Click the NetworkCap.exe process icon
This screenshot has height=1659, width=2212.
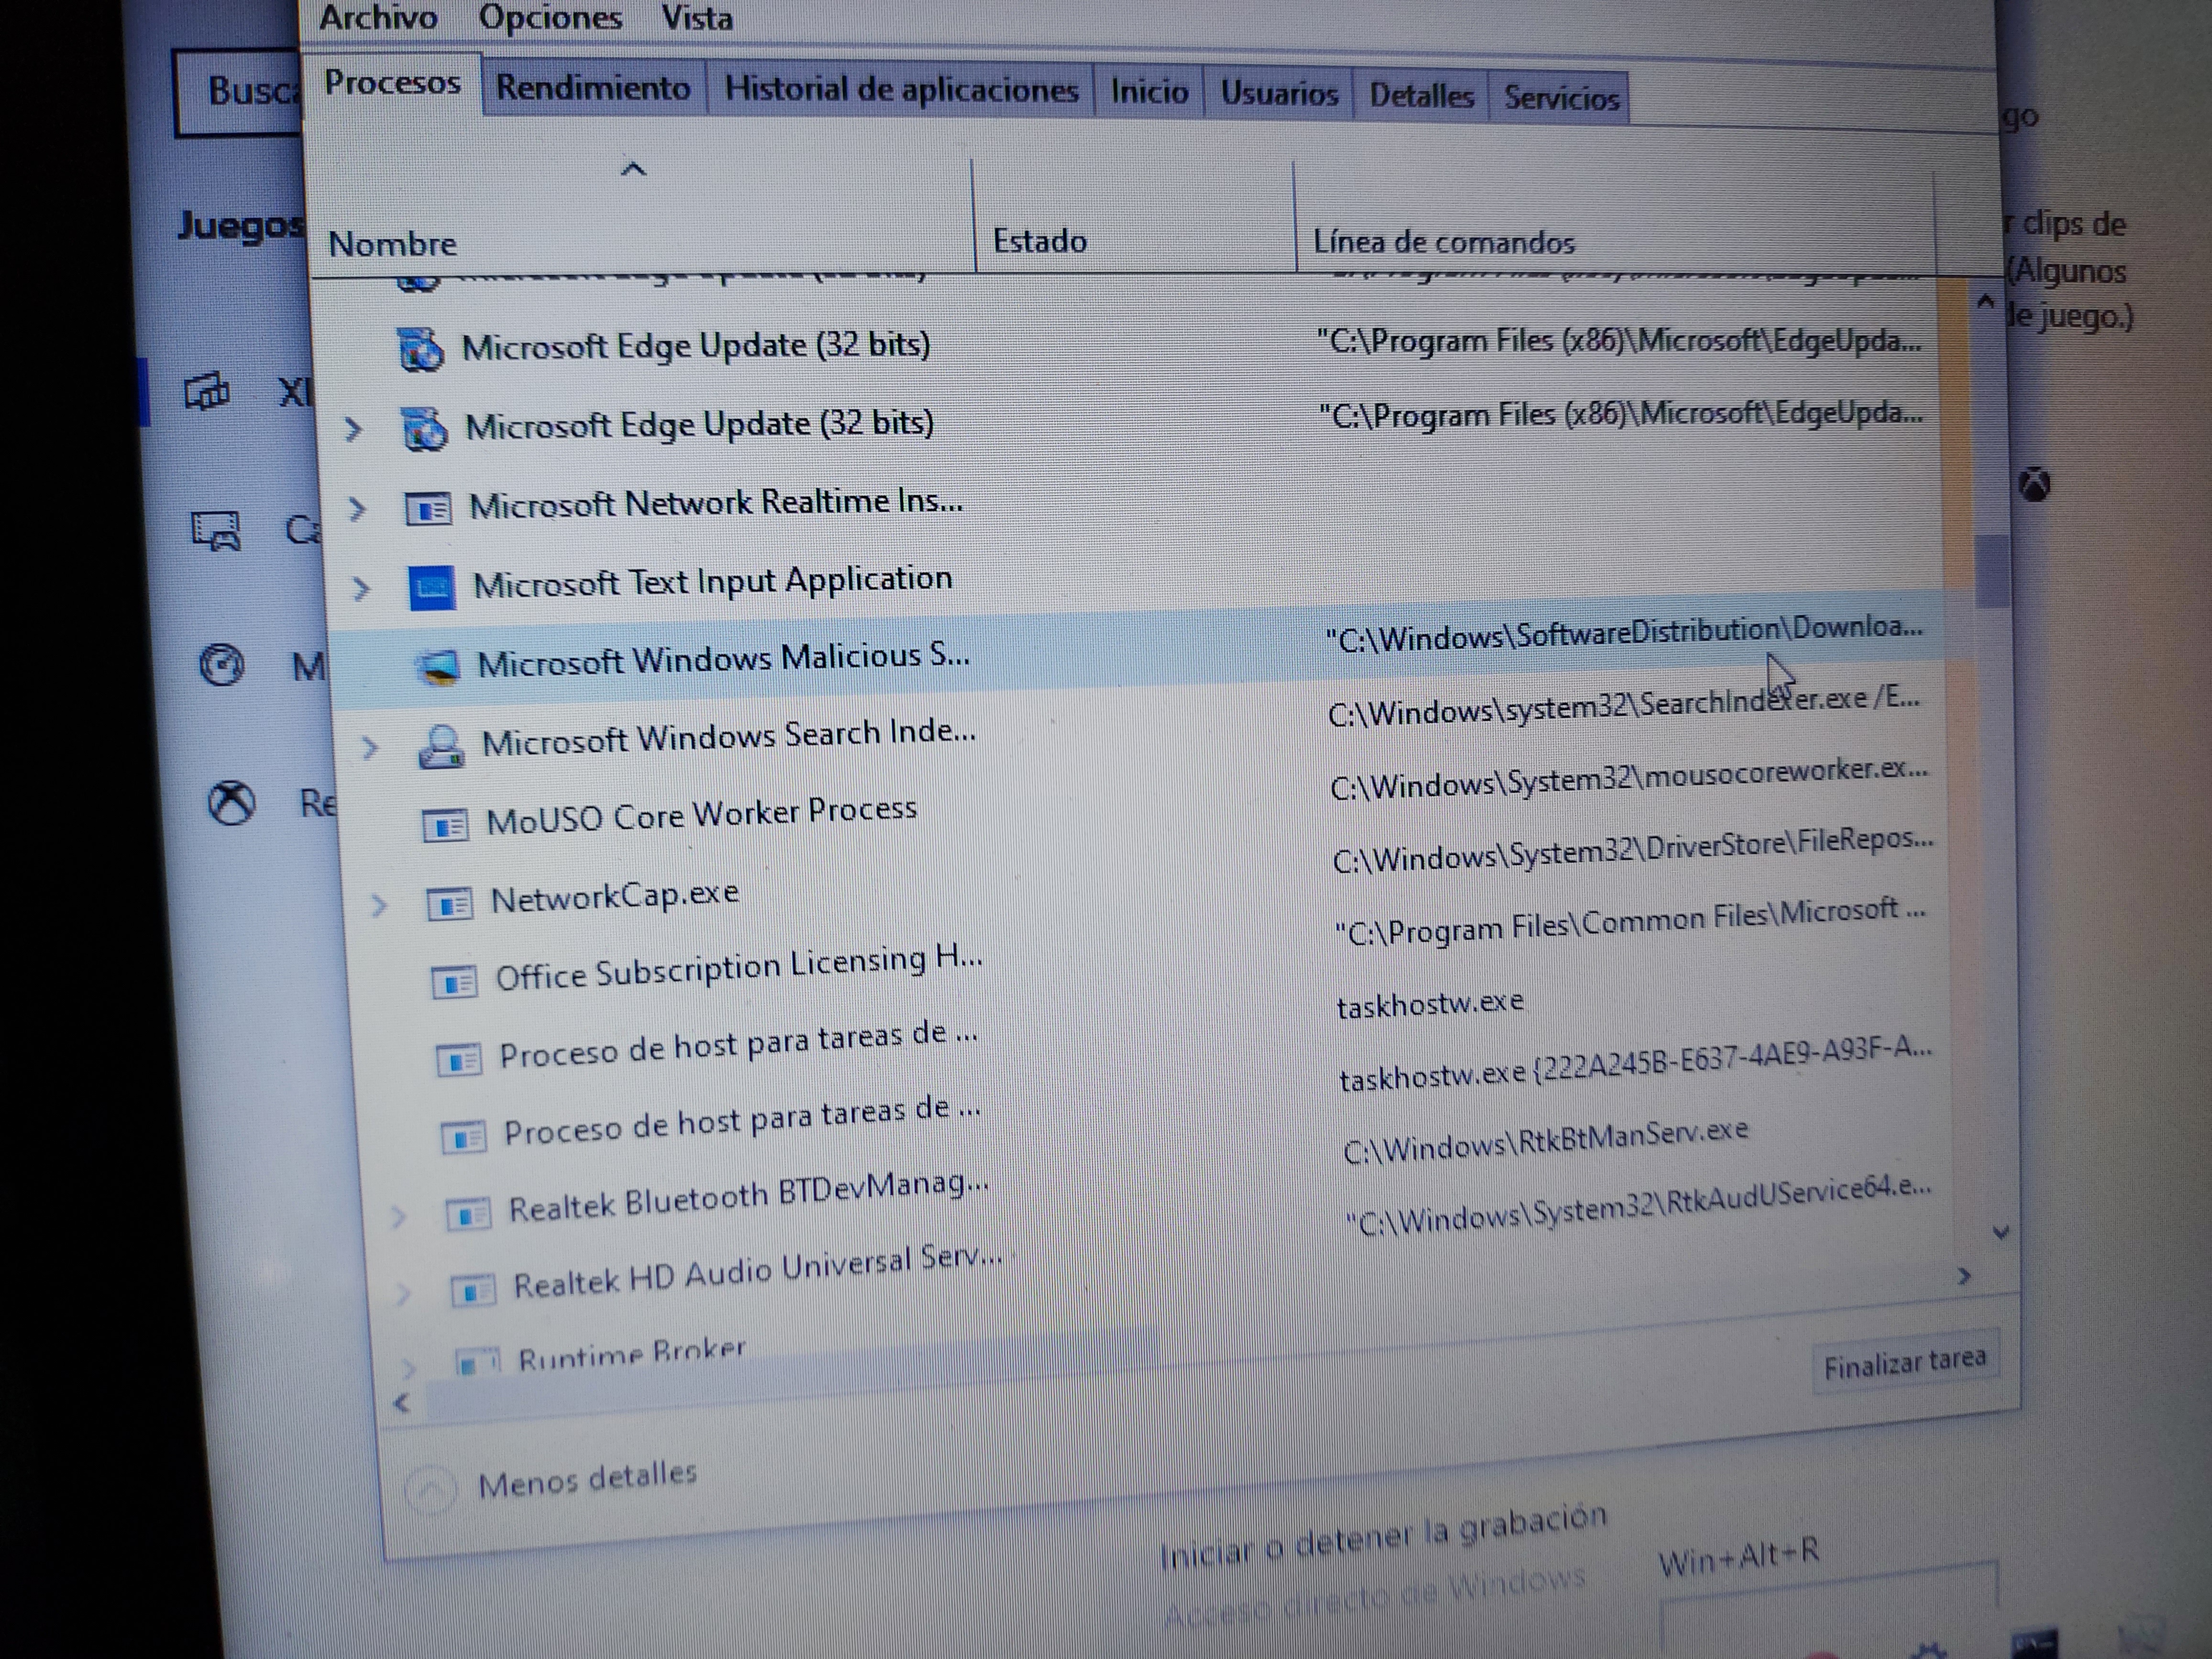coord(450,904)
